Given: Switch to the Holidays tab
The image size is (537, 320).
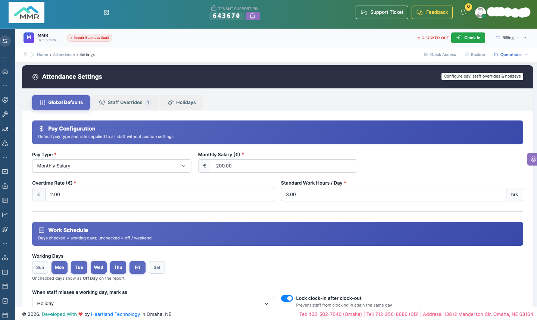Looking at the screenshot, I should pos(182,103).
